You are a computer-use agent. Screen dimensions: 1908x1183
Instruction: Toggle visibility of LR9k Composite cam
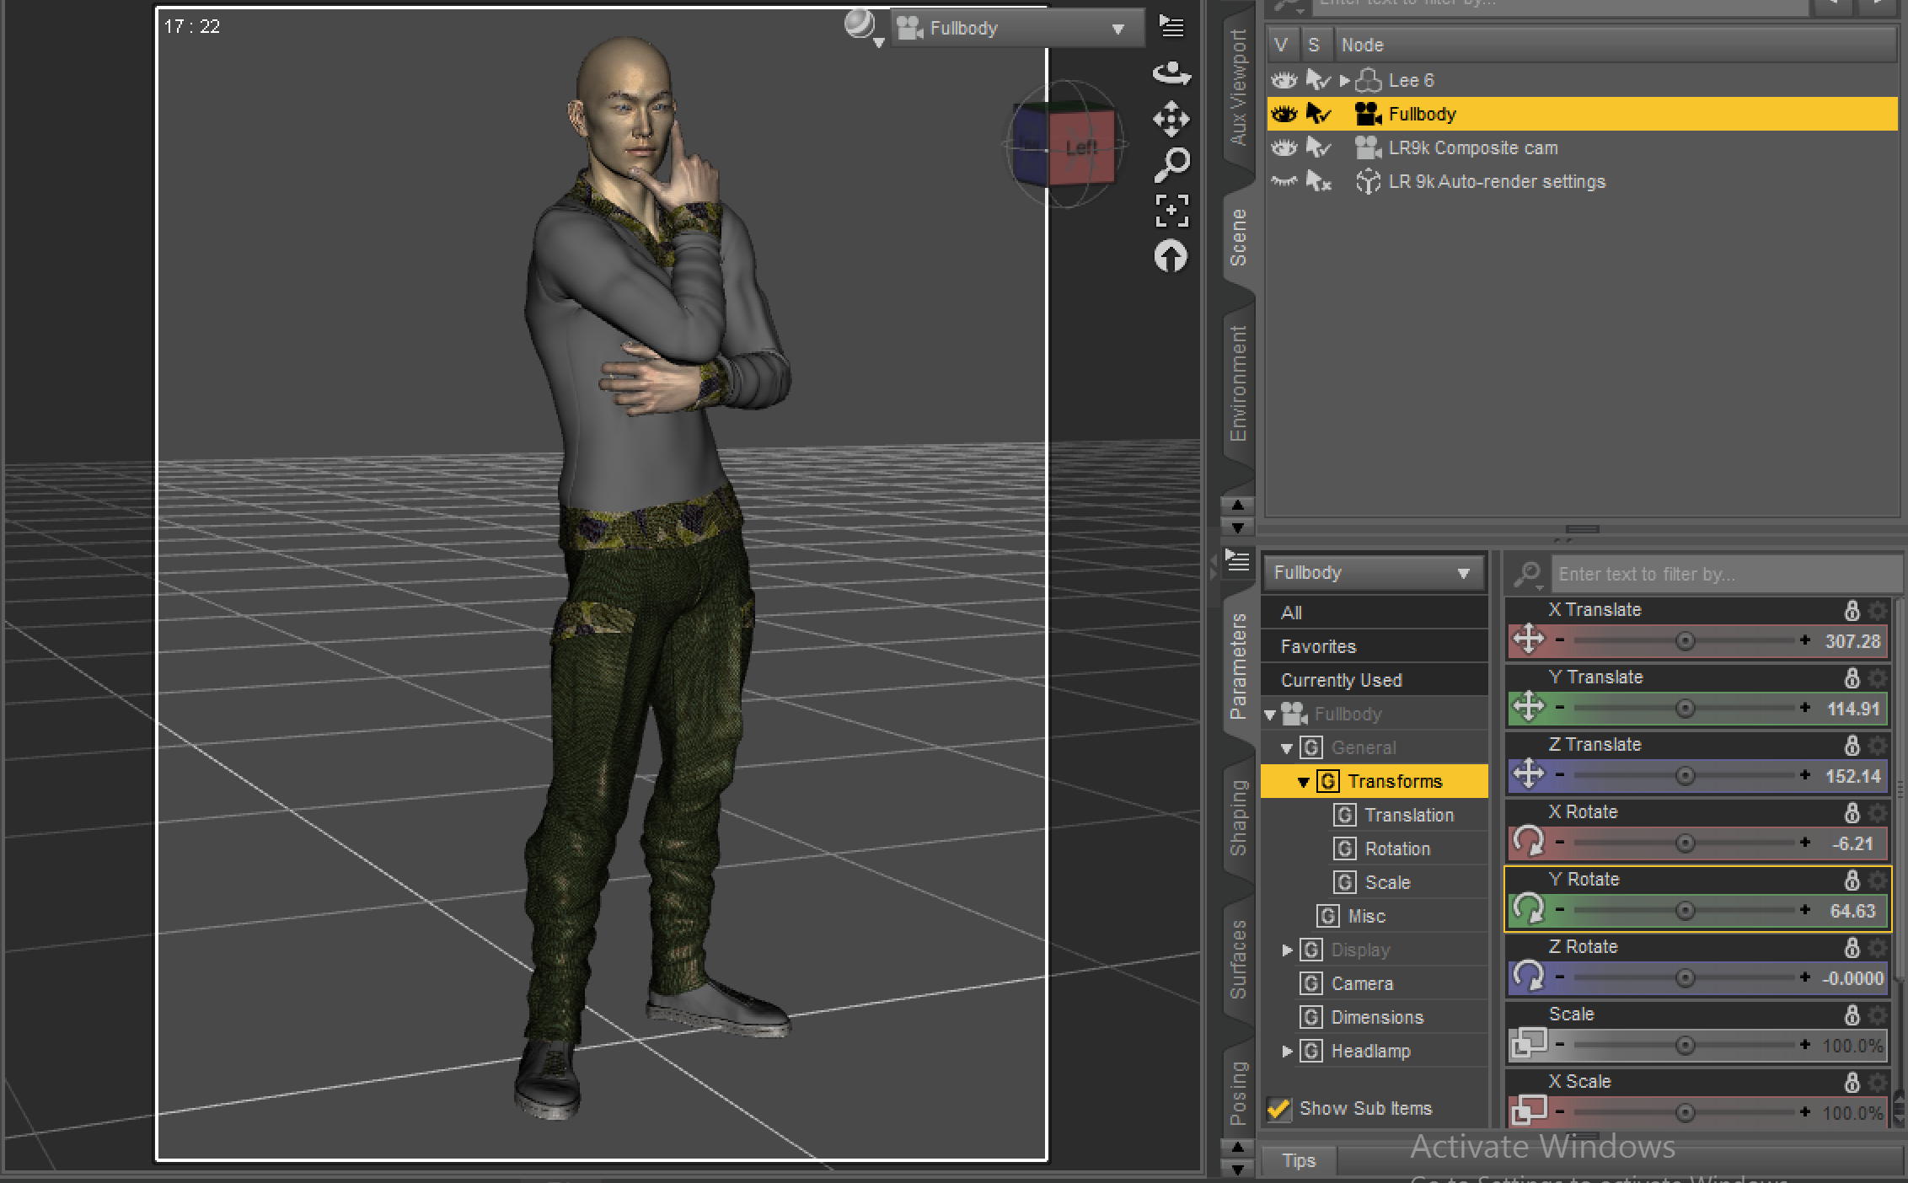click(1284, 148)
